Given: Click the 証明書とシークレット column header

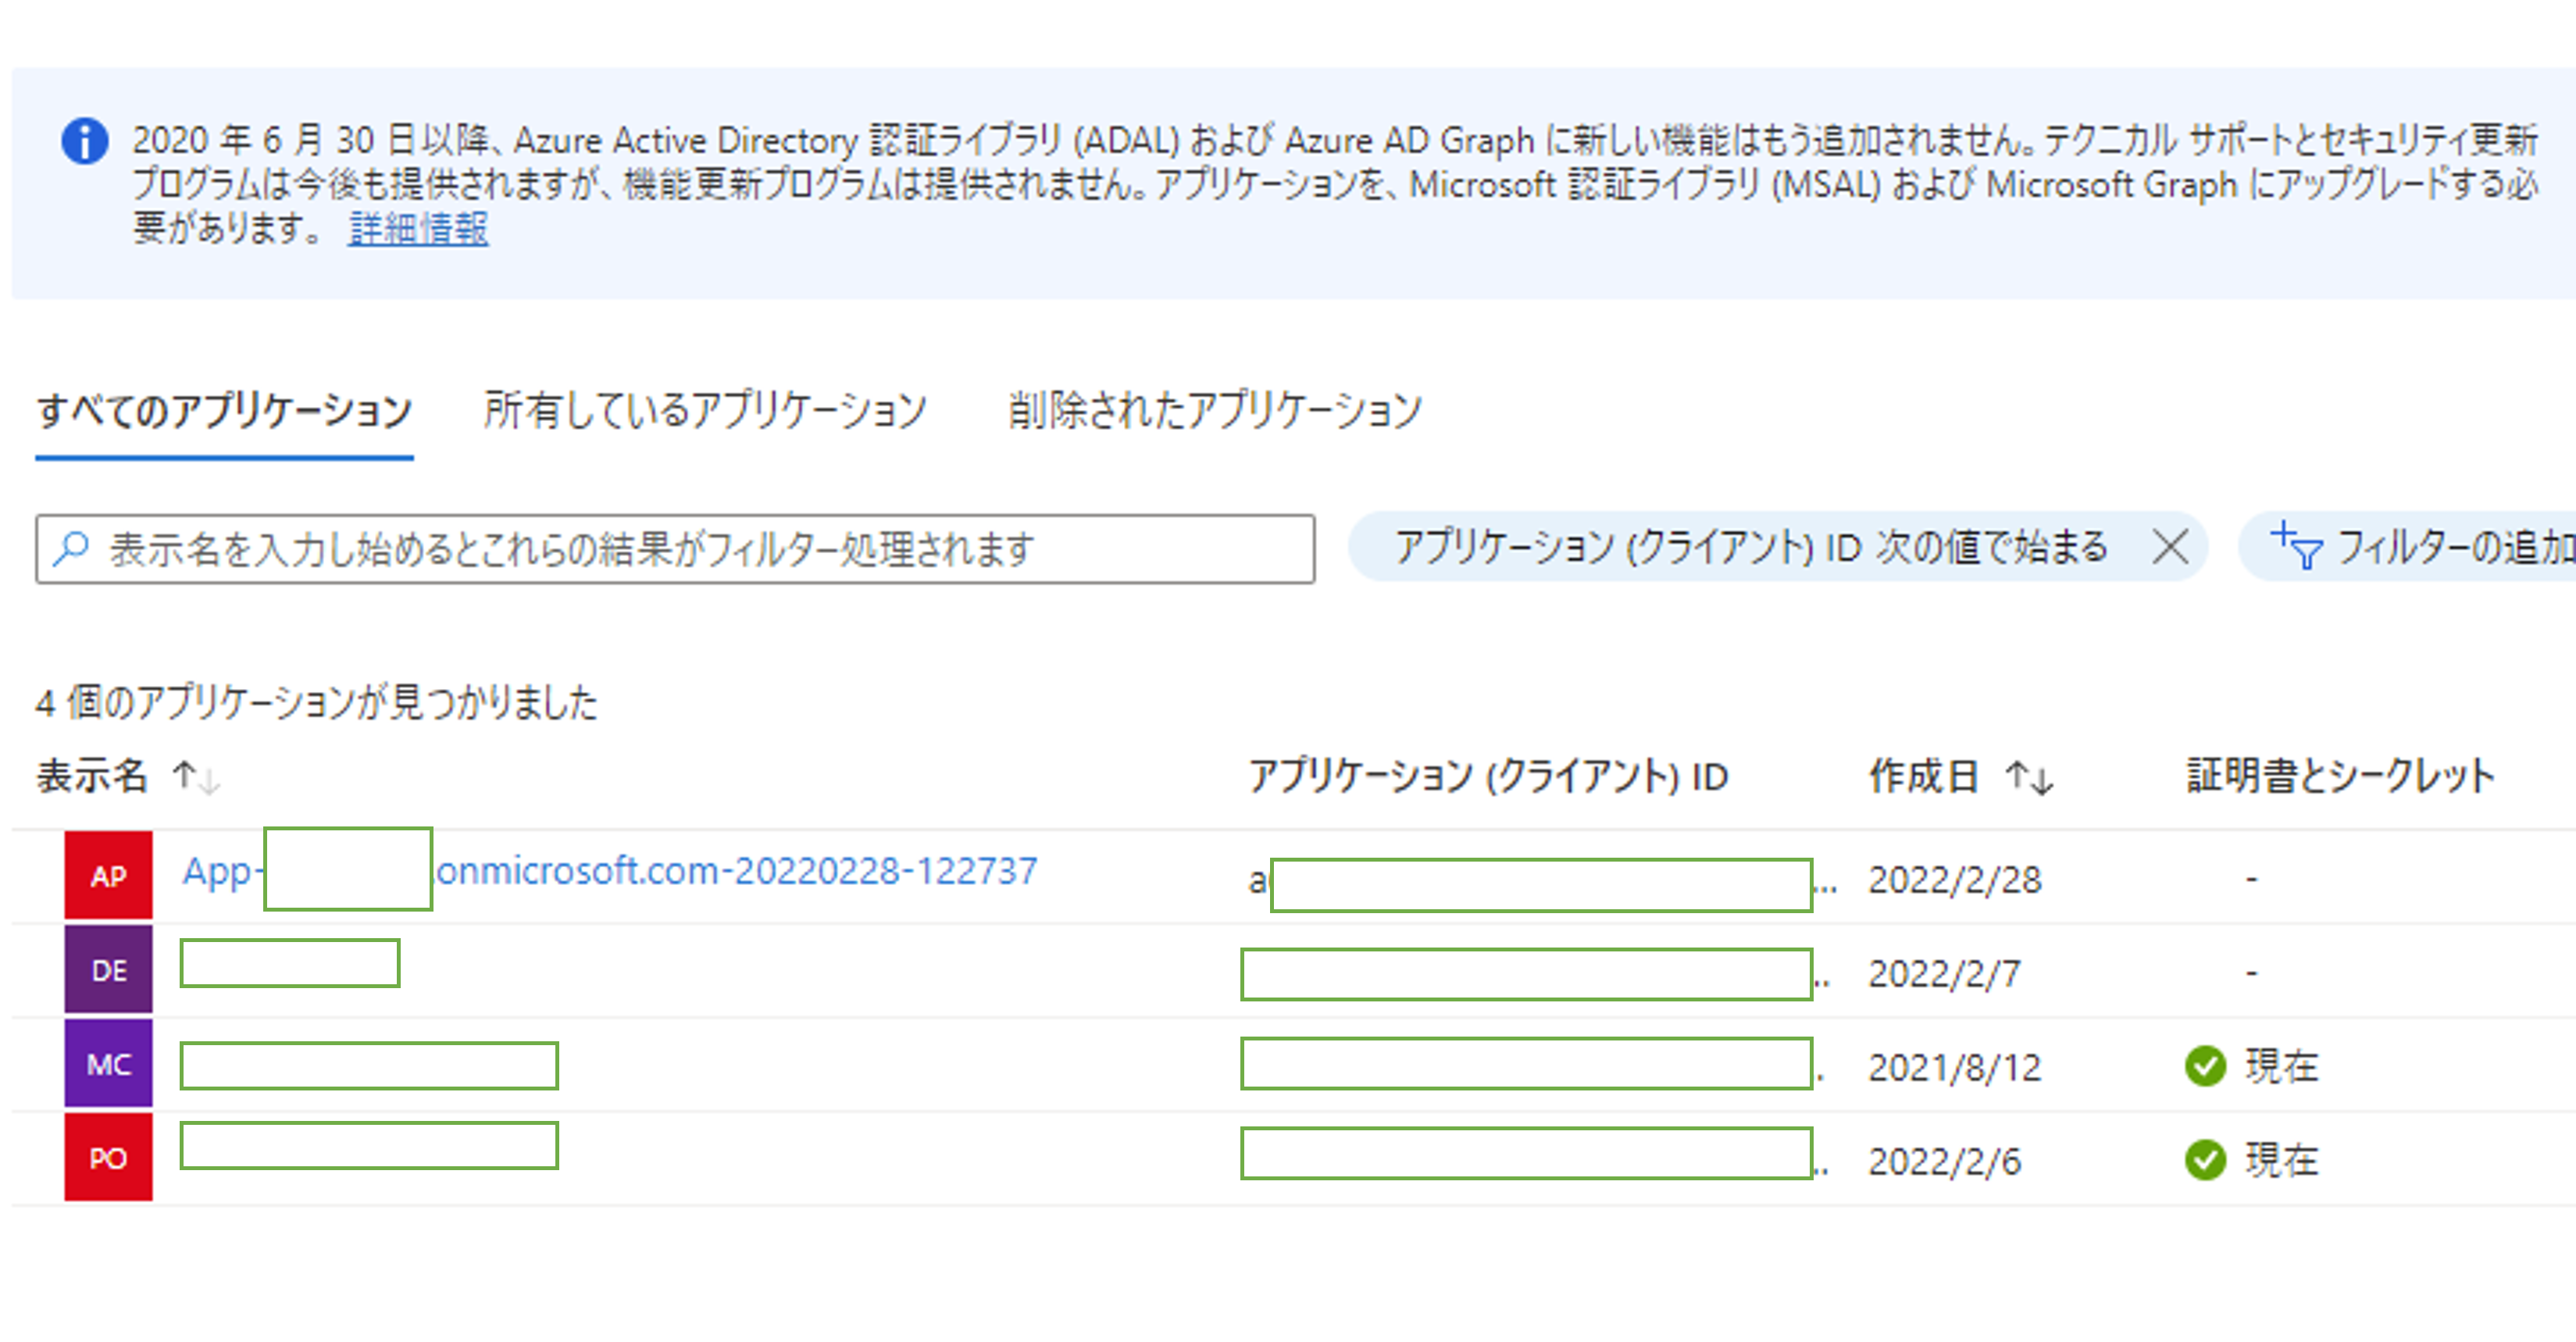Looking at the screenshot, I should coord(2341,776).
